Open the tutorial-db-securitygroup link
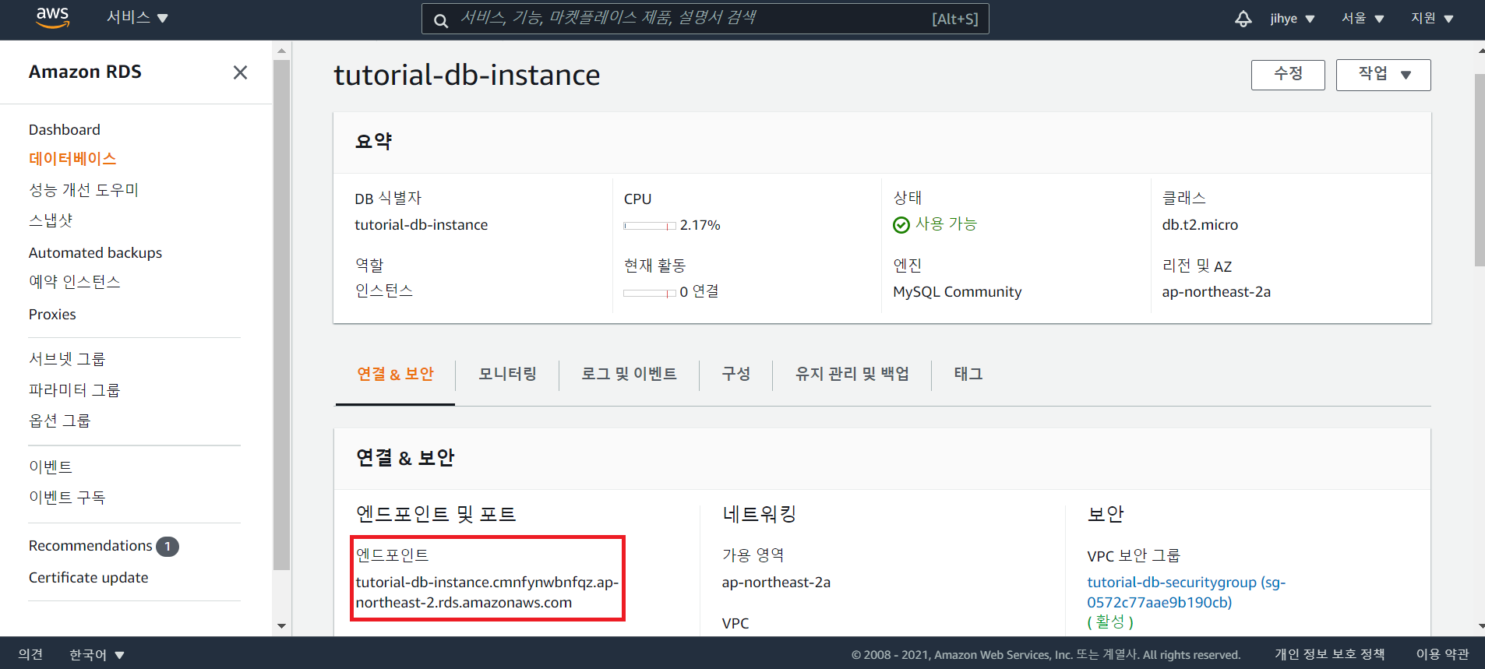1485x669 pixels. [1186, 593]
